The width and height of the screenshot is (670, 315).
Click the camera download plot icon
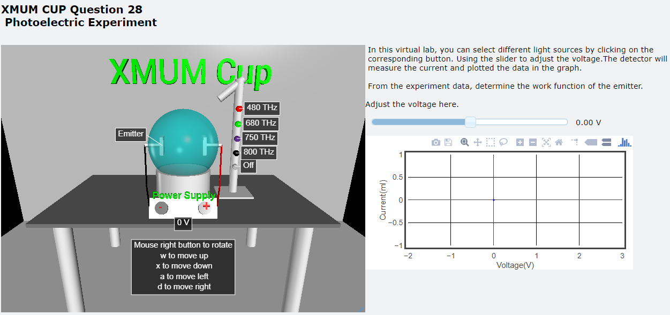[x=436, y=142]
